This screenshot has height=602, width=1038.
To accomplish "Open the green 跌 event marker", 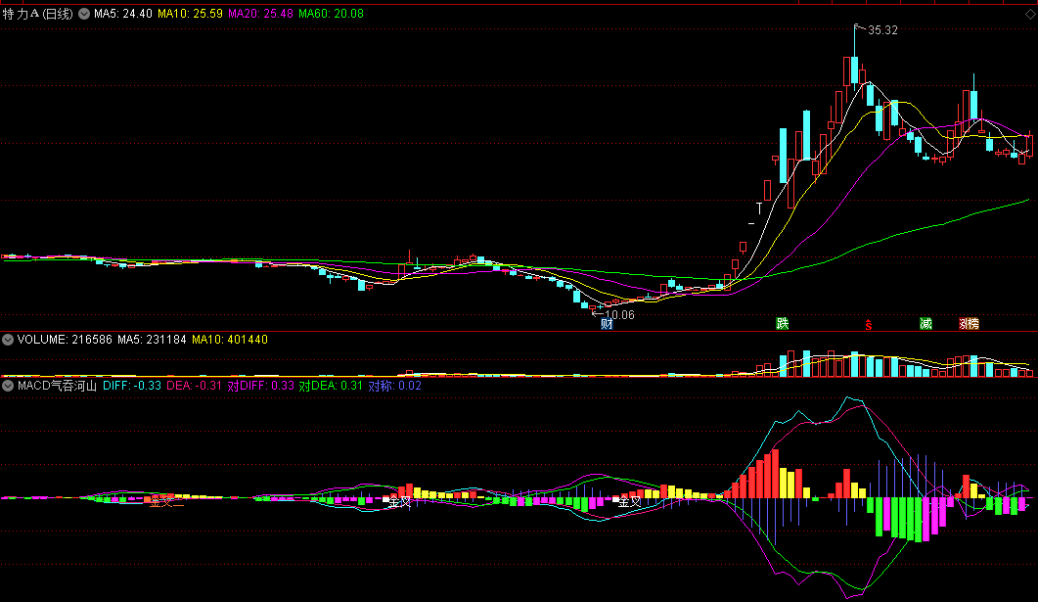I will tap(783, 324).
